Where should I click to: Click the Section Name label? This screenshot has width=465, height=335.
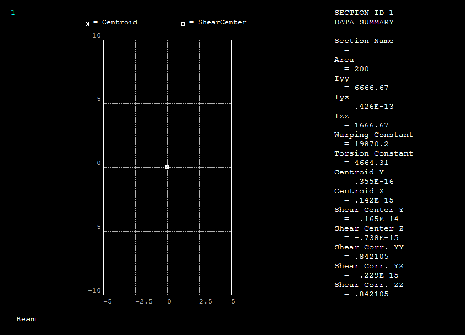pos(364,41)
